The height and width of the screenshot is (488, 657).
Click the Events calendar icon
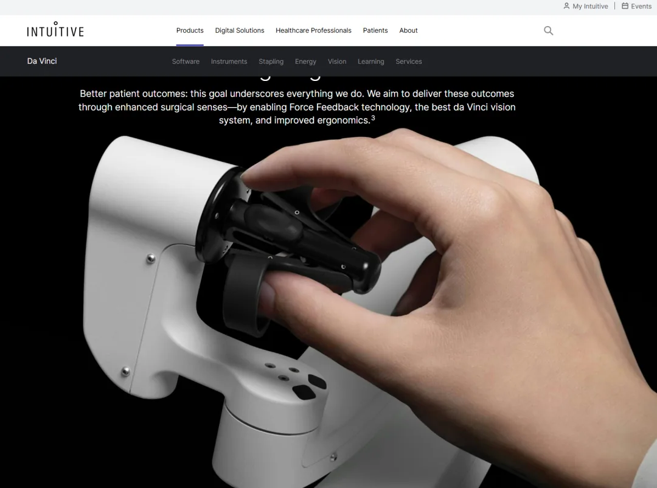pos(625,6)
